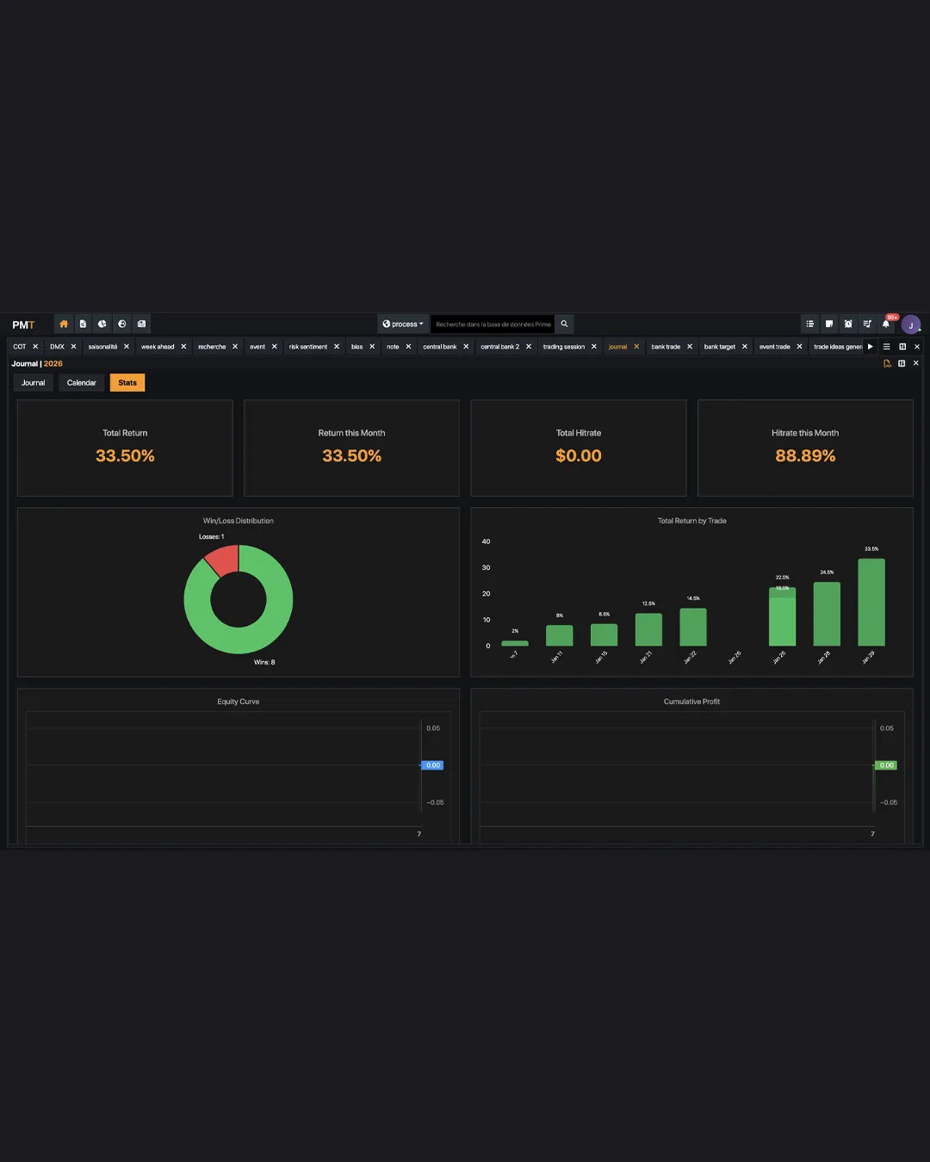Open the newspaper icon in the toolbar
The height and width of the screenshot is (1162, 930).
[x=141, y=324]
